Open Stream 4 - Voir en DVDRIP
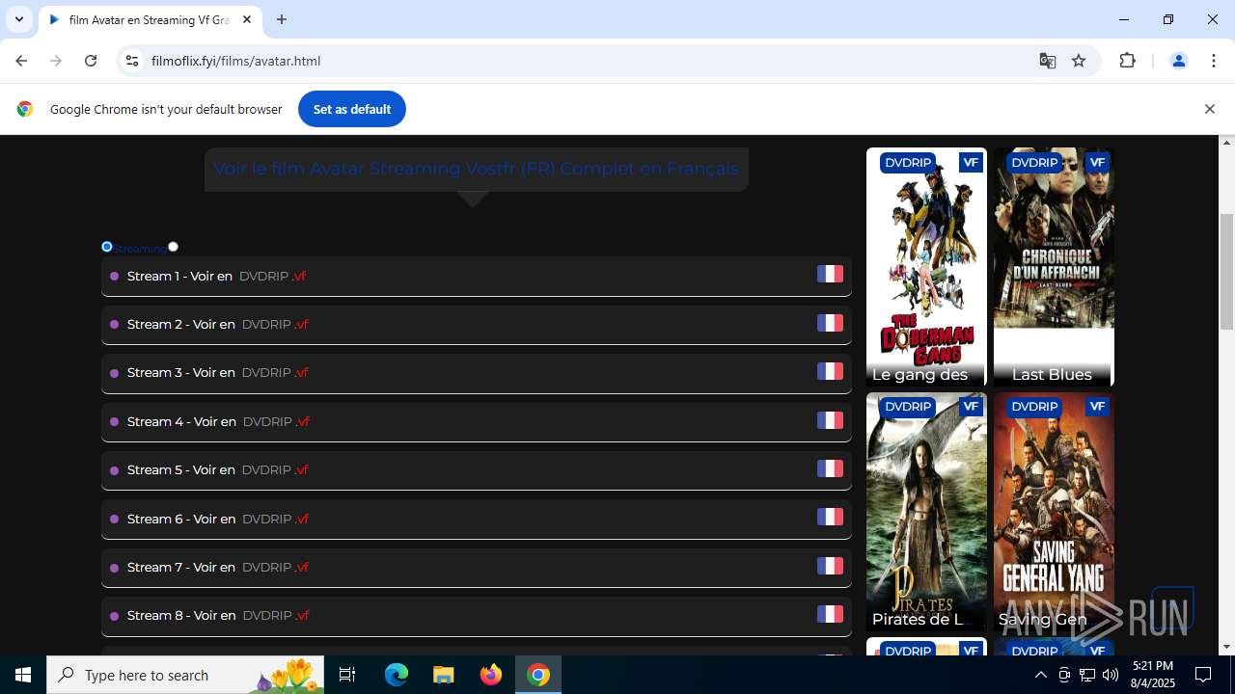This screenshot has width=1235, height=694. (476, 421)
